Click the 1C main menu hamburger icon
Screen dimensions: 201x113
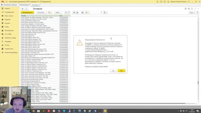pos(7,2)
